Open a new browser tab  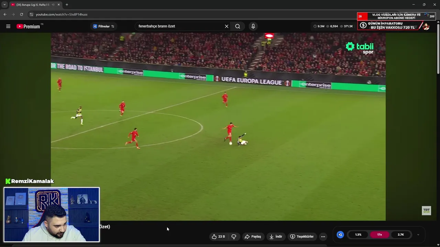[x=67, y=5]
